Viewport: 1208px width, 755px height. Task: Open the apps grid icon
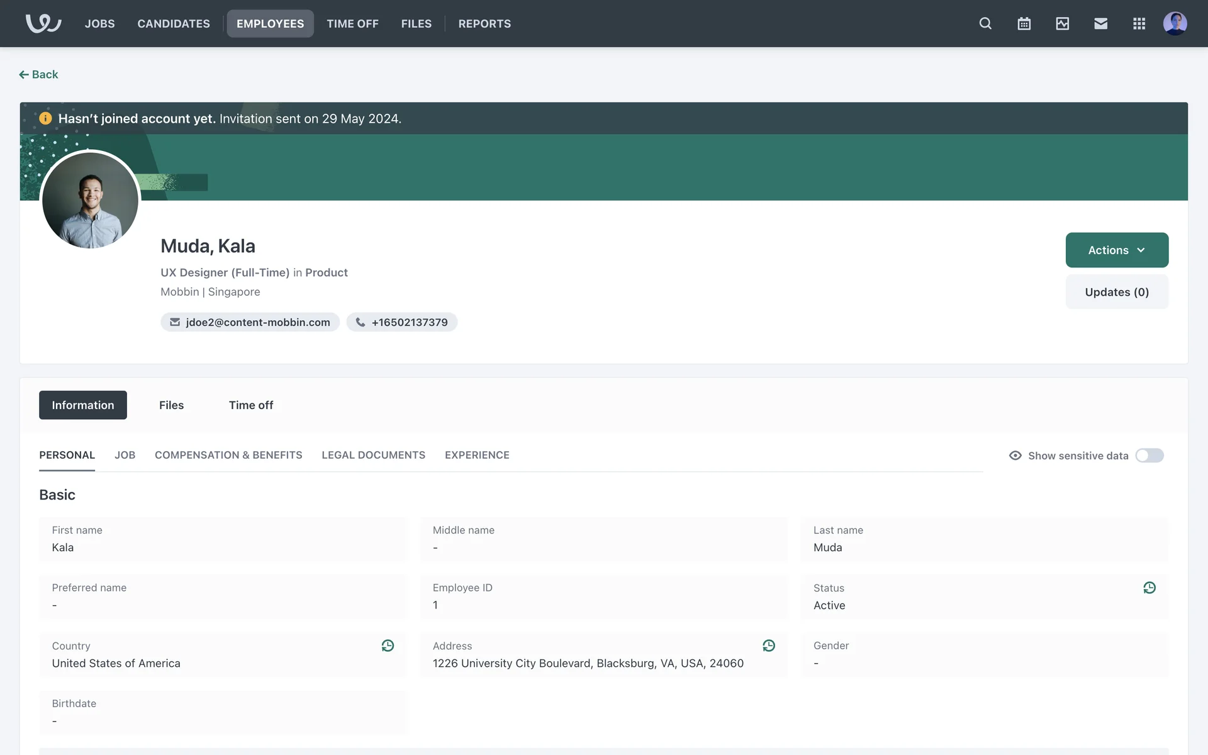(x=1139, y=23)
